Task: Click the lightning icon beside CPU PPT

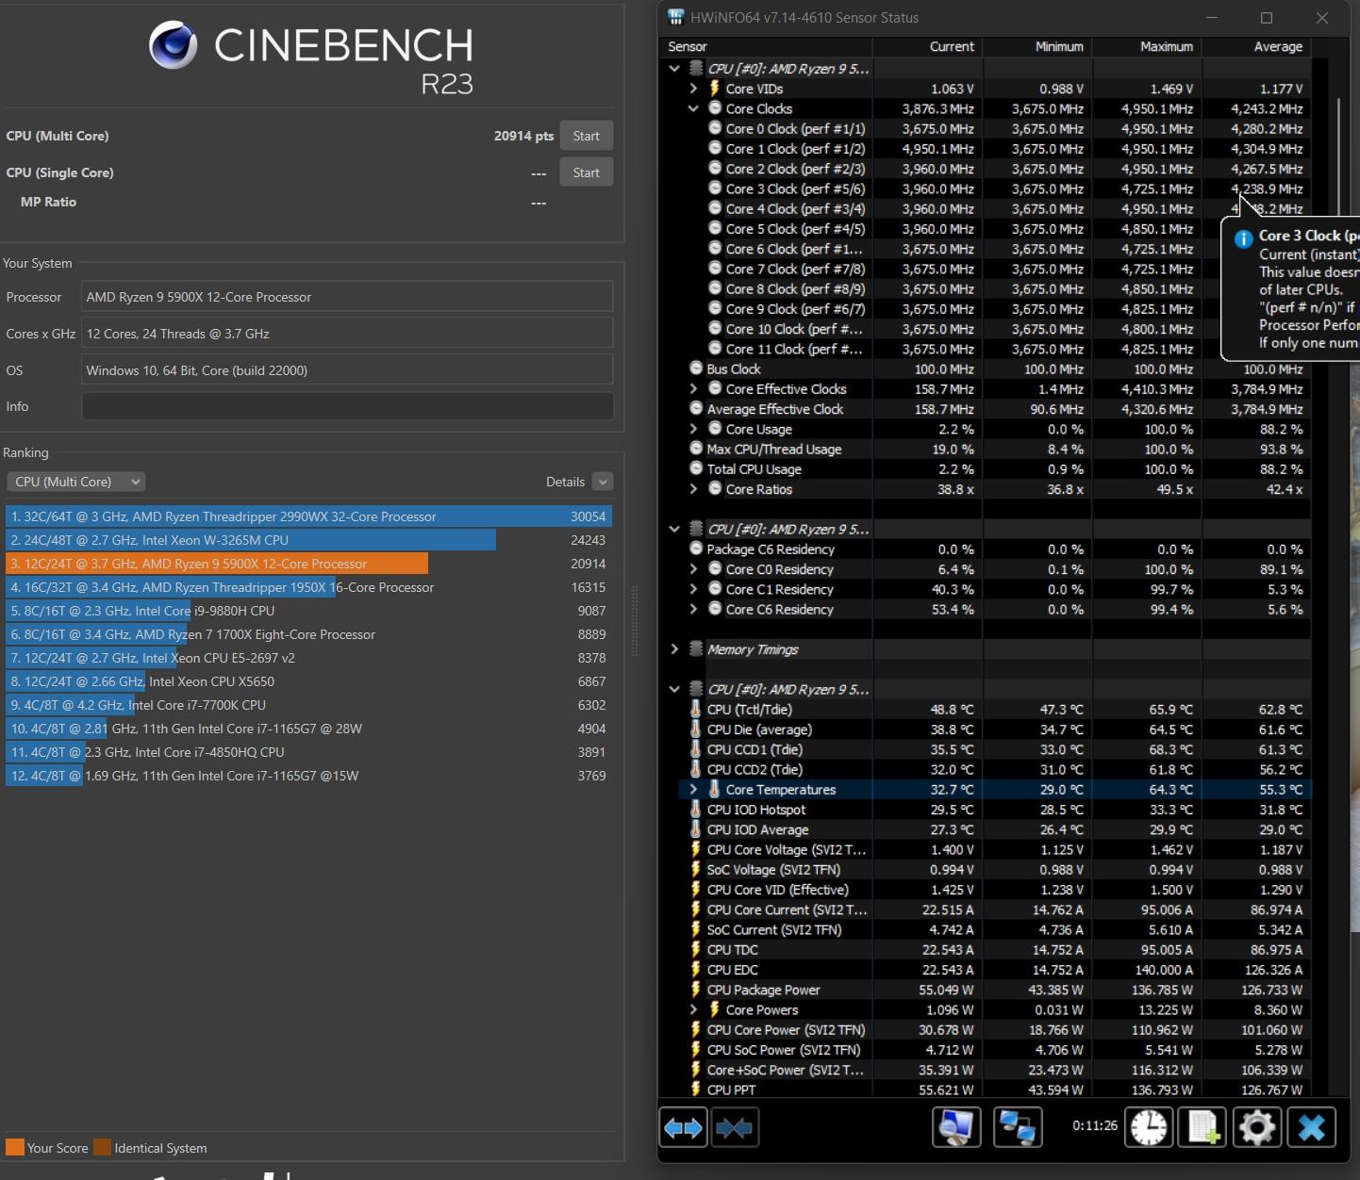Action: (696, 1090)
